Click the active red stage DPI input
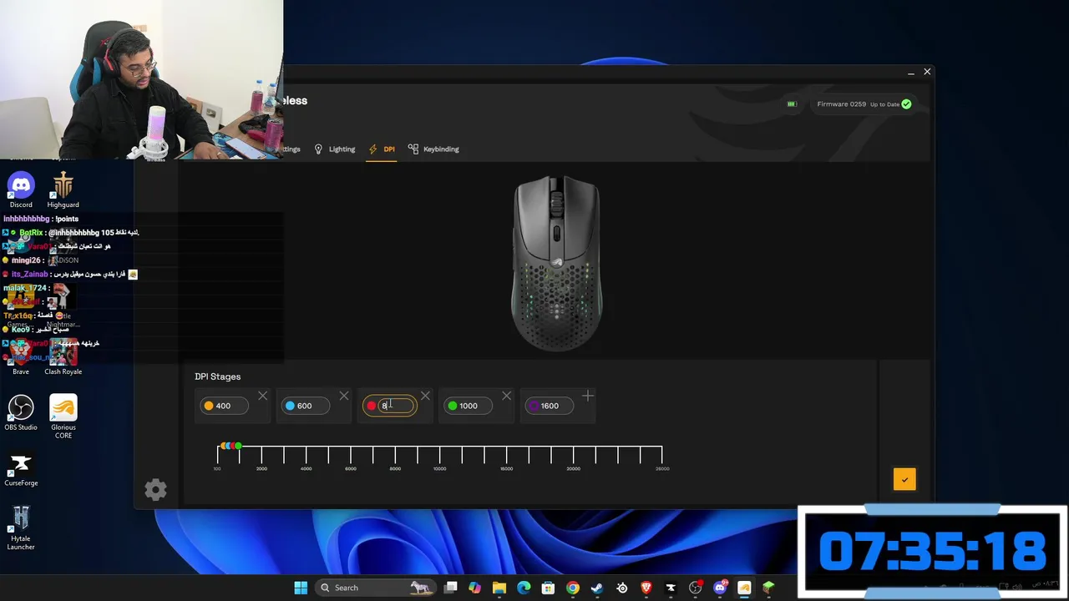The width and height of the screenshot is (1069, 601). tap(397, 406)
